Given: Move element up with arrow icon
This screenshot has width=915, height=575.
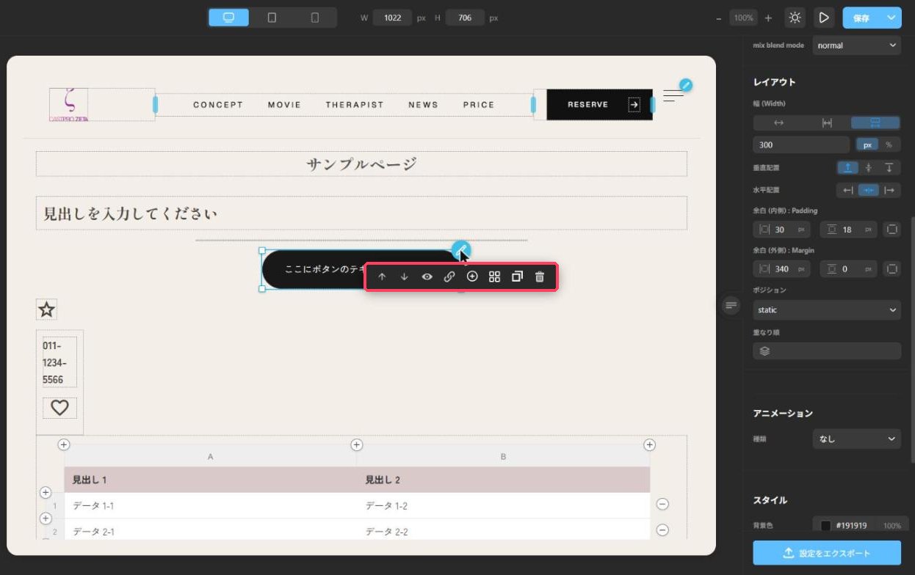Looking at the screenshot, I should coord(382,276).
